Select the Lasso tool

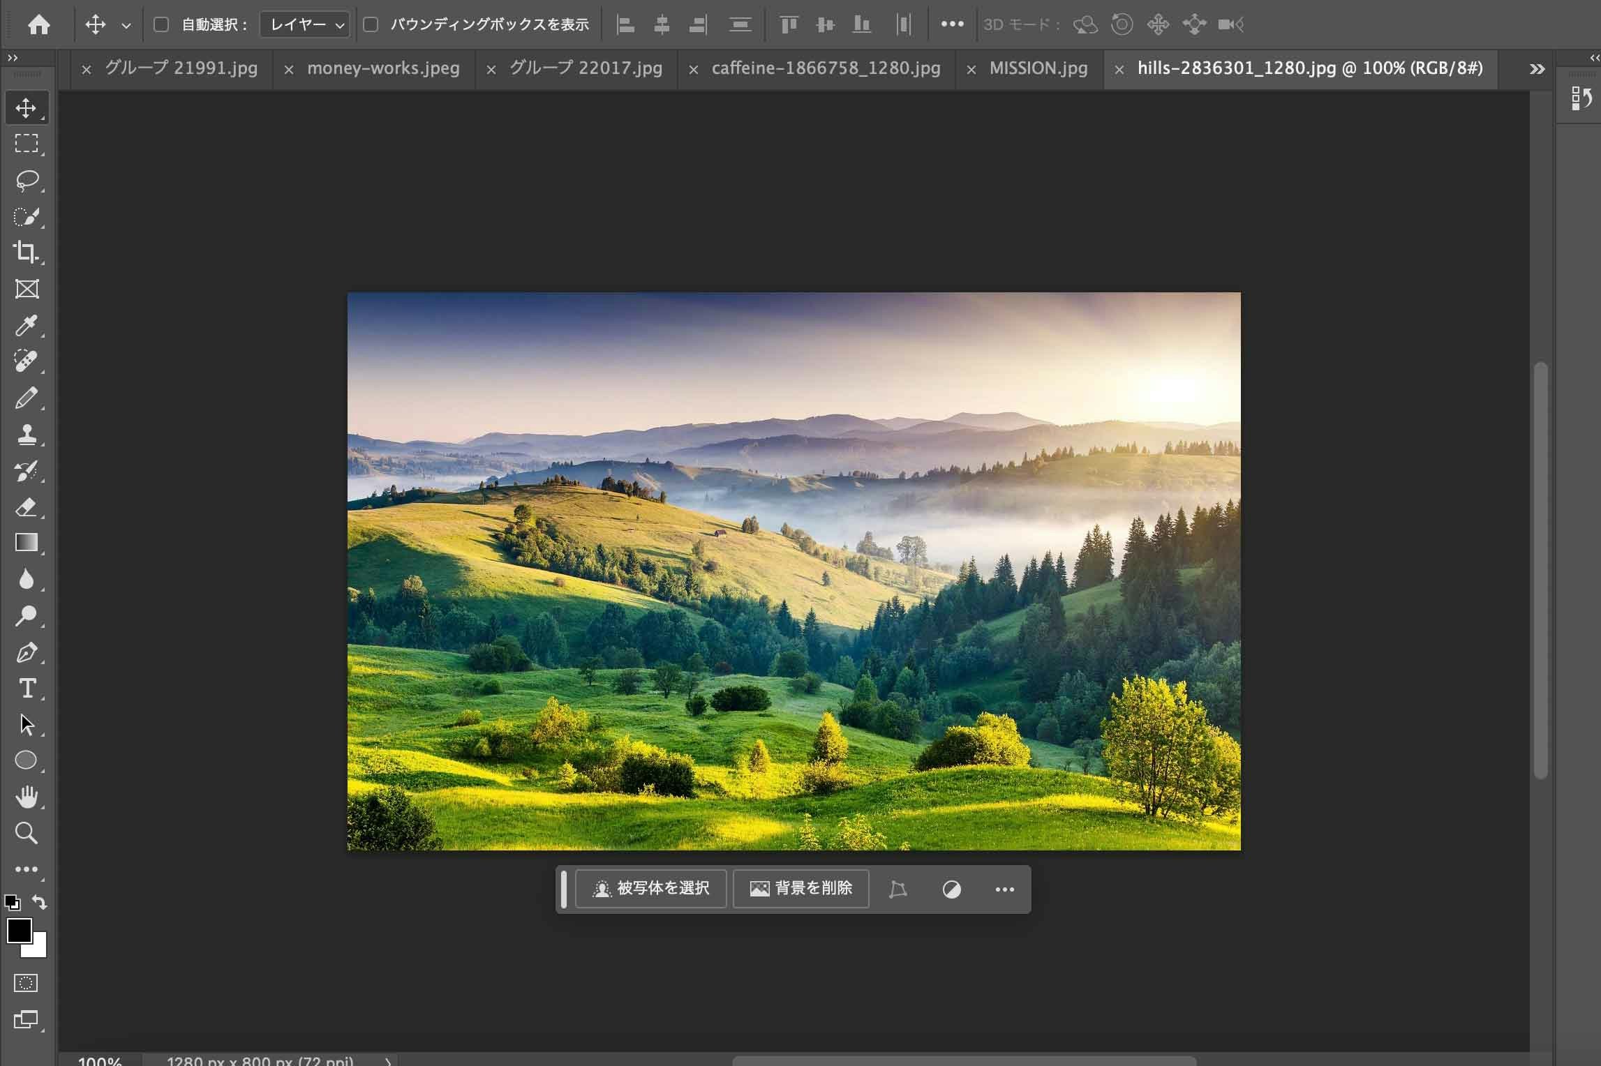[27, 180]
